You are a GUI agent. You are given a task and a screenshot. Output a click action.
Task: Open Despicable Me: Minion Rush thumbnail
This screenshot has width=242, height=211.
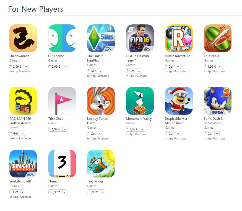coord(179,101)
